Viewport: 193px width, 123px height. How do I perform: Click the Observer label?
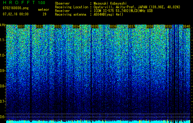[x=62, y=3]
